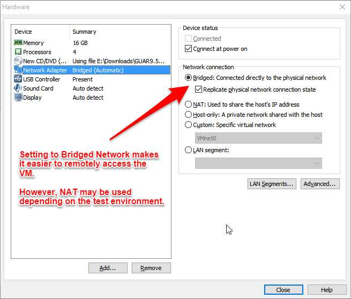Click the Processors device icon
The image size is (351, 299).
[x=18, y=52]
